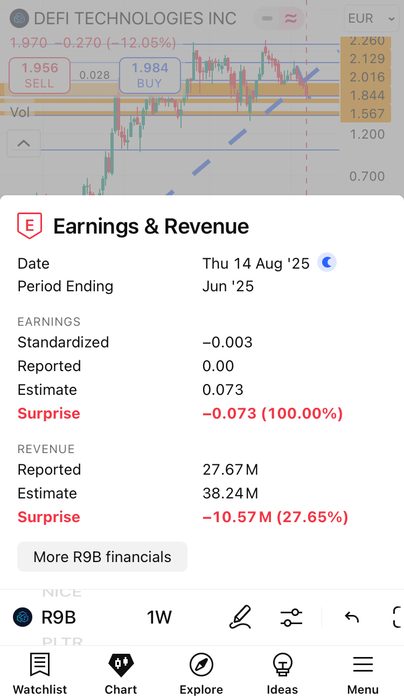Tap the DeFi Technologies logo at top
404x698 pixels.
[20, 19]
